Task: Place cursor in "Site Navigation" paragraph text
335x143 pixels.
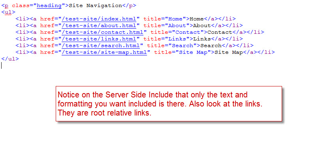Action: (95, 6)
